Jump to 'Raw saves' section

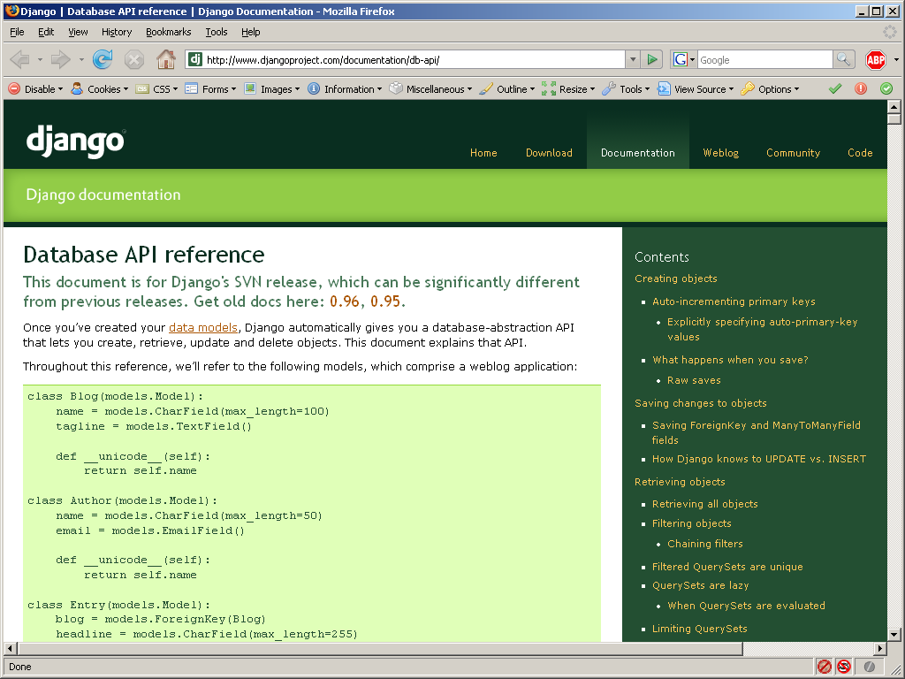tap(694, 380)
